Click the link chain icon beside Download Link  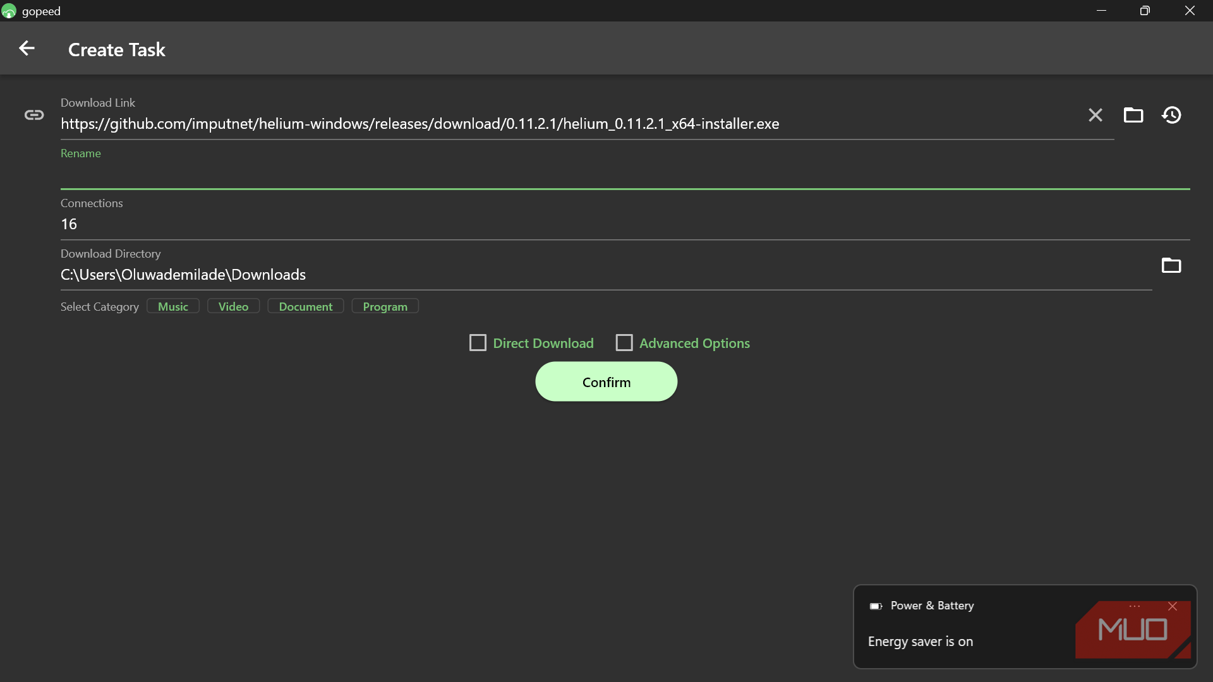34,115
